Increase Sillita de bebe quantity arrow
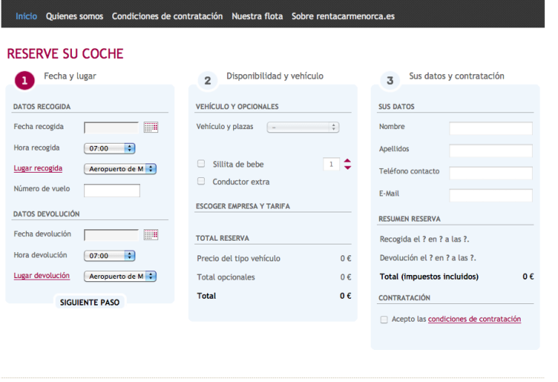Viewport: 558px width, 382px height. pyautogui.click(x=348, y=160)
